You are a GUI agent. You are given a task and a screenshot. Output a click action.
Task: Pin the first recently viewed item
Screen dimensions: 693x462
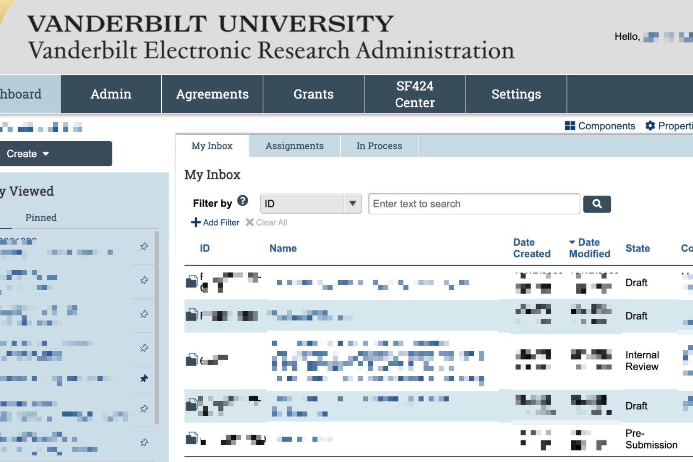pyautogui.click(x=144, y=246)
